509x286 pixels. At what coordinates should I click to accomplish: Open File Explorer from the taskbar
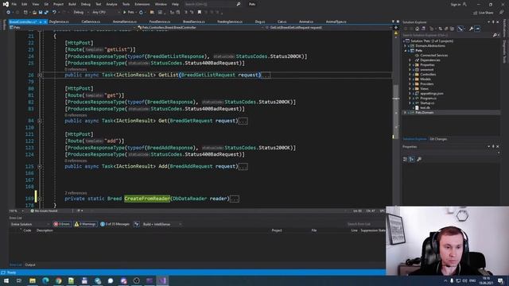tap(33, 280)
